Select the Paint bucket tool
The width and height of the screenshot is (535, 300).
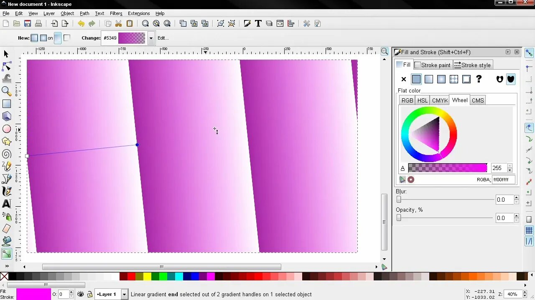[6, 241]
